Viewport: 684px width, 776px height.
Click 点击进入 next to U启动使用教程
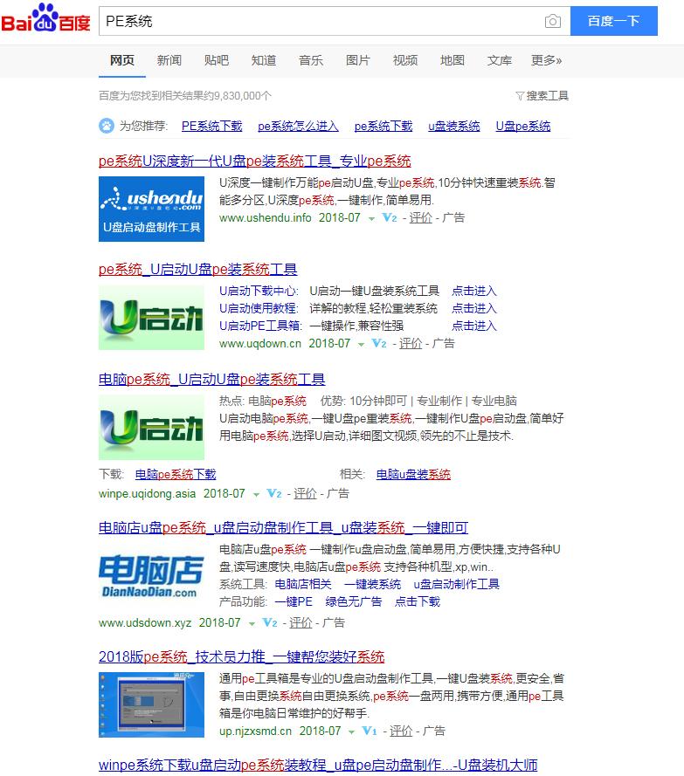[474, 308]
